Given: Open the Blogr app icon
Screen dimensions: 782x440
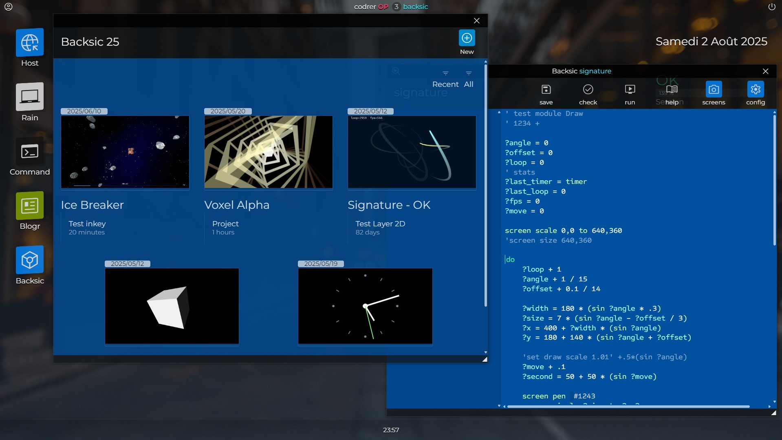Looking at the screenshot, I should coord(30,206).
